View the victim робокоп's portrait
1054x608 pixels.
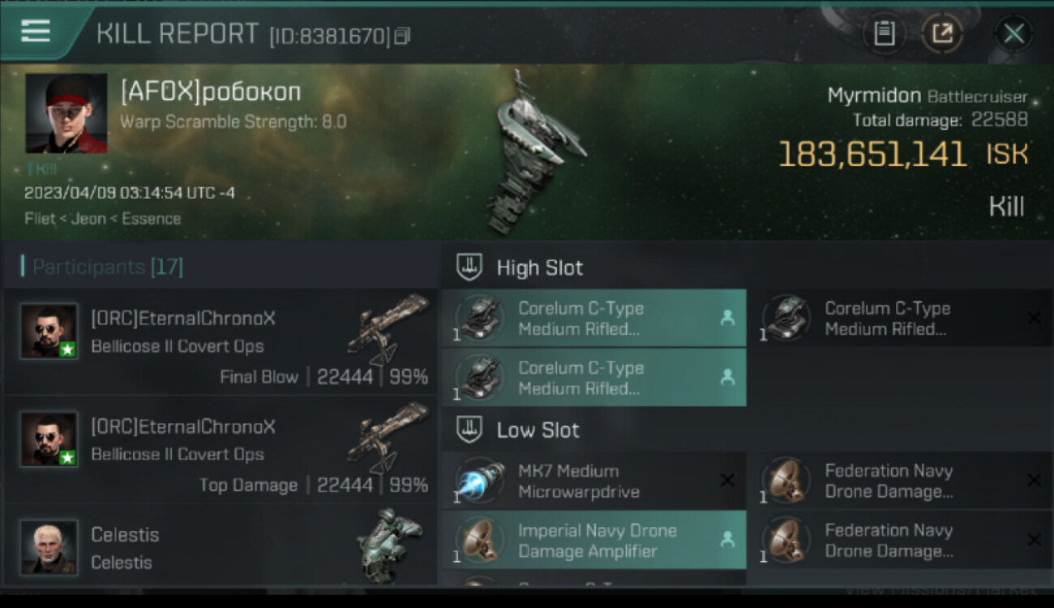66,113
